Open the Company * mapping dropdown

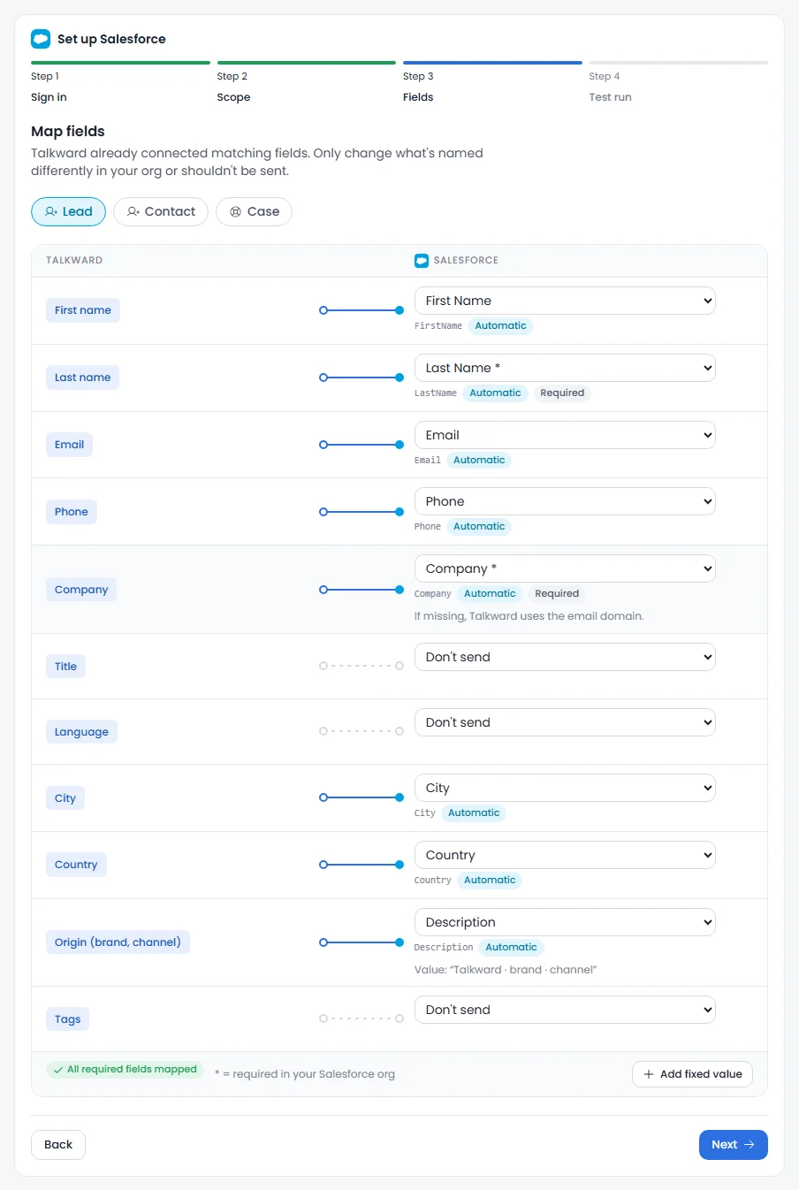coord(565,568)
